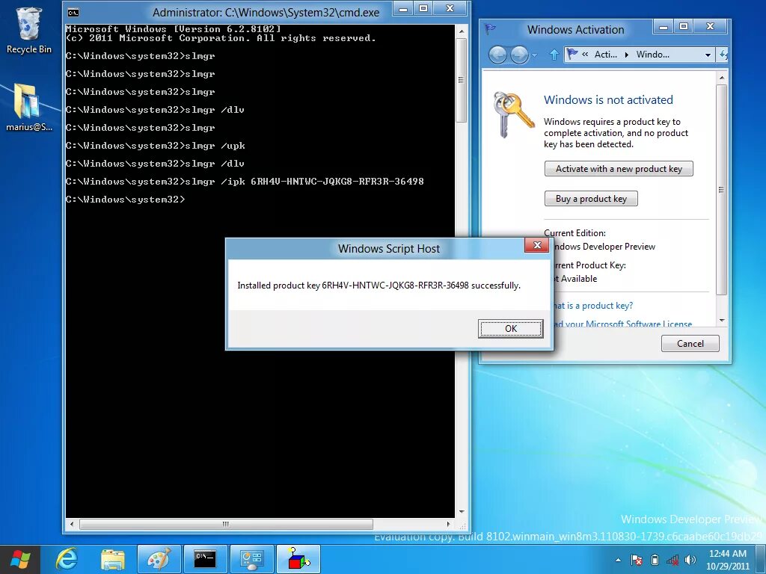Viewport: 766px width, 574px height.
Task: Select the Command Prompt taskbar icon
Action: pyautogui.click(x=205, y=559)
